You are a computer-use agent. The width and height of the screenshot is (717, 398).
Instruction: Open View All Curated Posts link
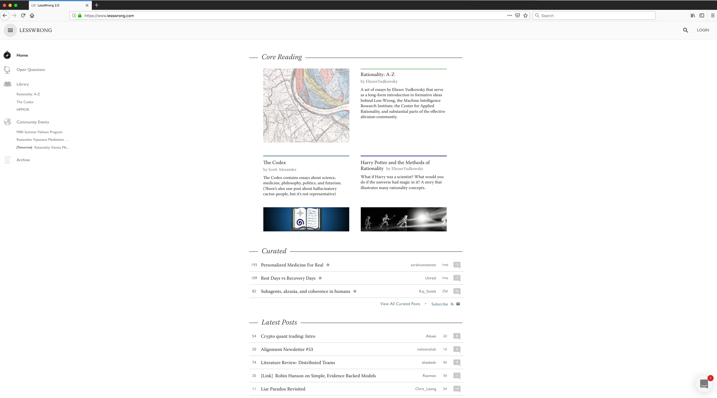[400, 304]
